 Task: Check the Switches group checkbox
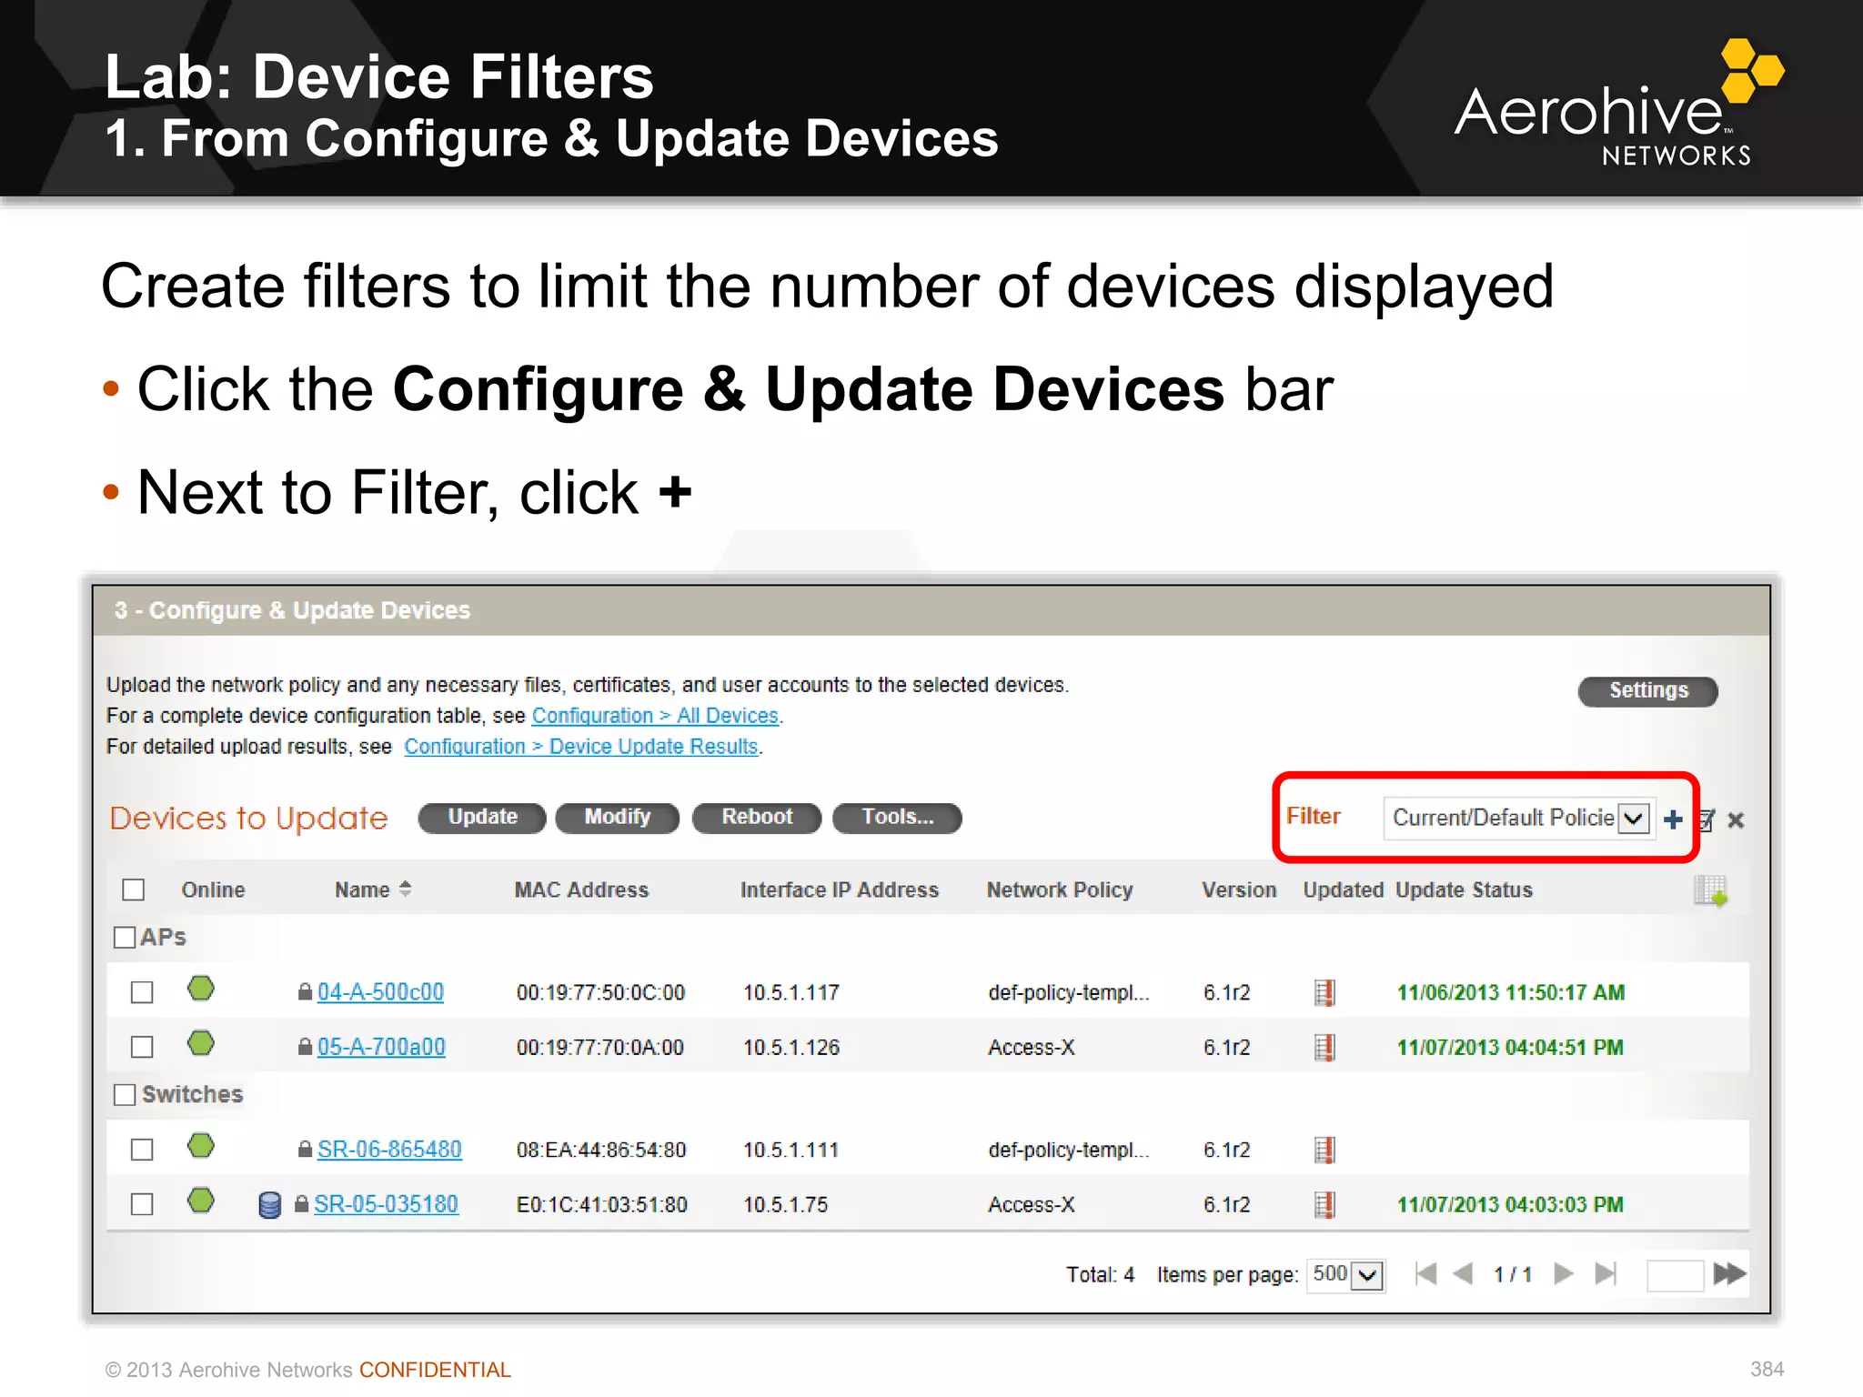pos(125,1094)
